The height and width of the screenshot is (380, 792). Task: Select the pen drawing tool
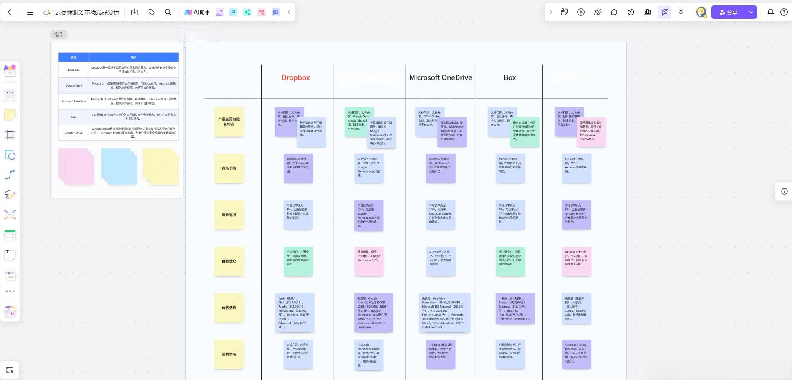pos(10,195)
